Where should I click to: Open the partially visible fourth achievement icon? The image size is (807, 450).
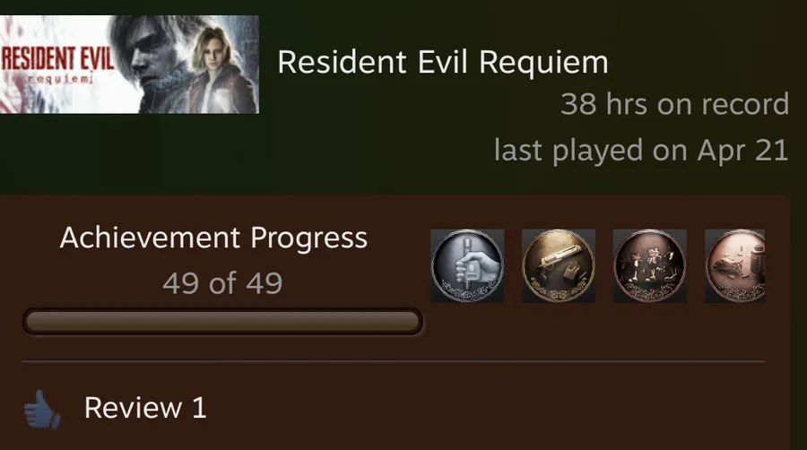[735, 266]
